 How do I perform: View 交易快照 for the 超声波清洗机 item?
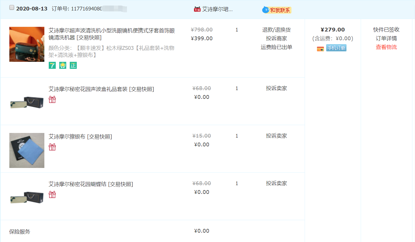pyautogui.click(x=89, y=38)
